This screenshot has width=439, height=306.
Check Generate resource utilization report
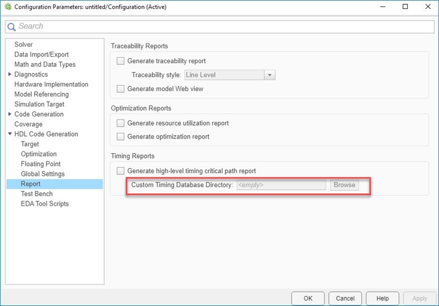pos(120,123)
